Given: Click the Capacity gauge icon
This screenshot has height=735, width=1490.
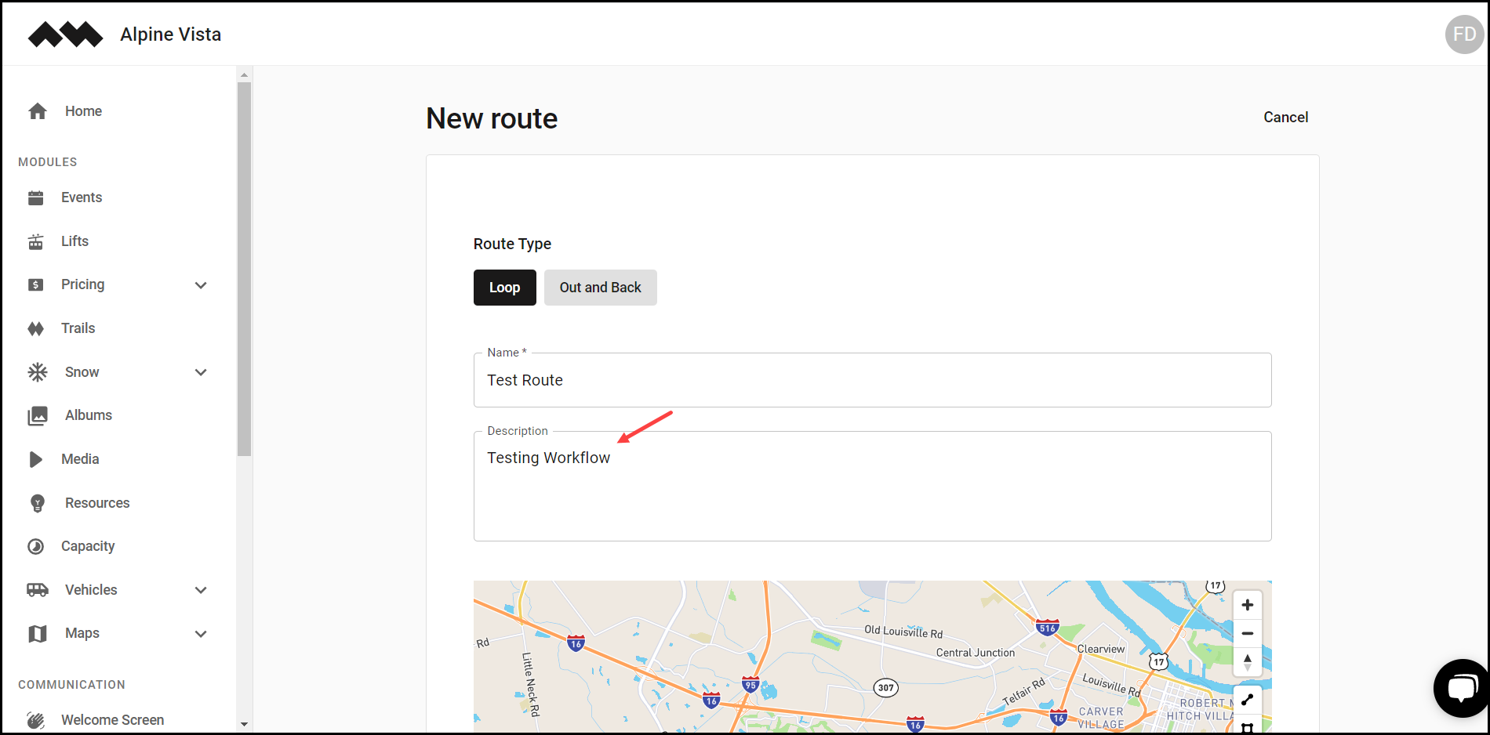Looking at the screenshot, I should click(36, 546).
